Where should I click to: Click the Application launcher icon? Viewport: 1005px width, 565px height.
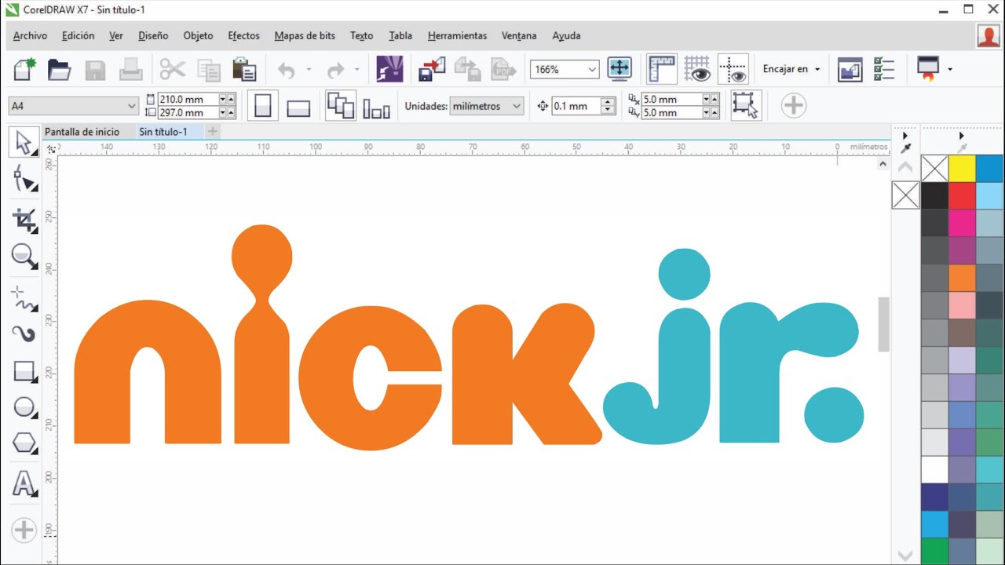928,69
